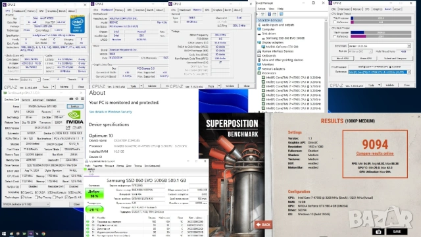Open the Windows Start button
The height and width of the screenshot is (237, 421).
tap(4, 234)
